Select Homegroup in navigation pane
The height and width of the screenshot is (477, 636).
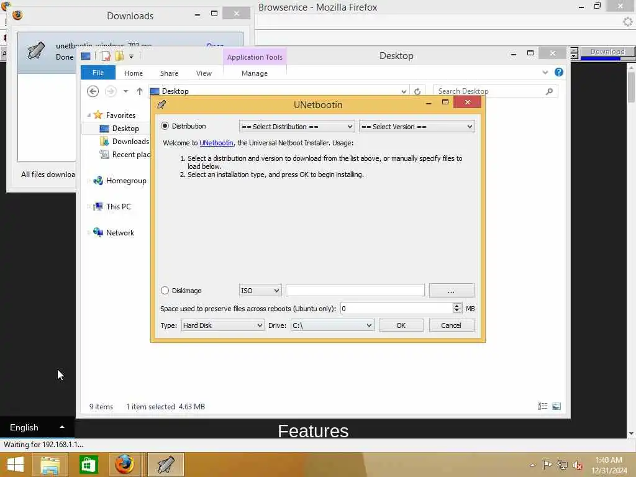126,181
